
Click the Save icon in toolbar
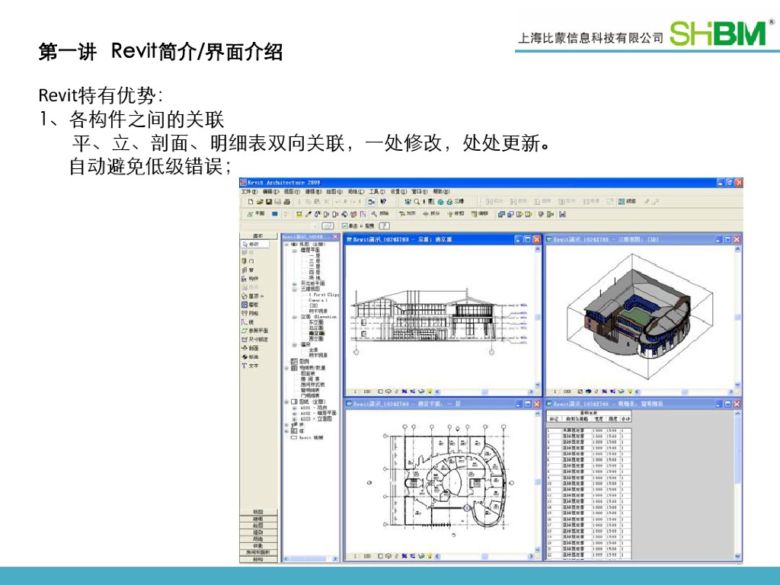(x=268, y=202)
